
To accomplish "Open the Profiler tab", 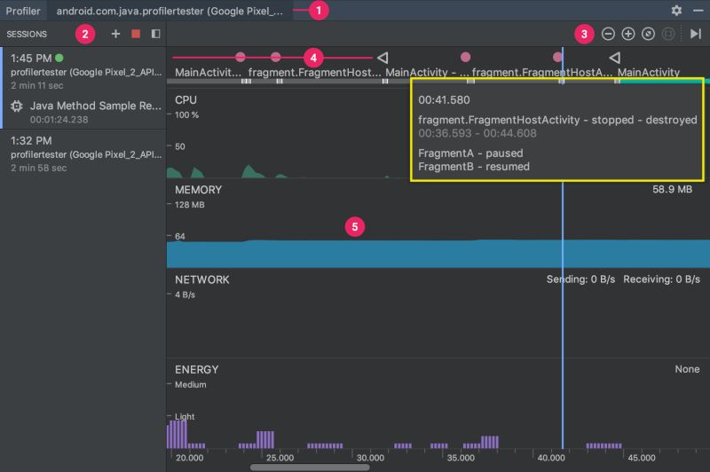I will tap(23, 11).
